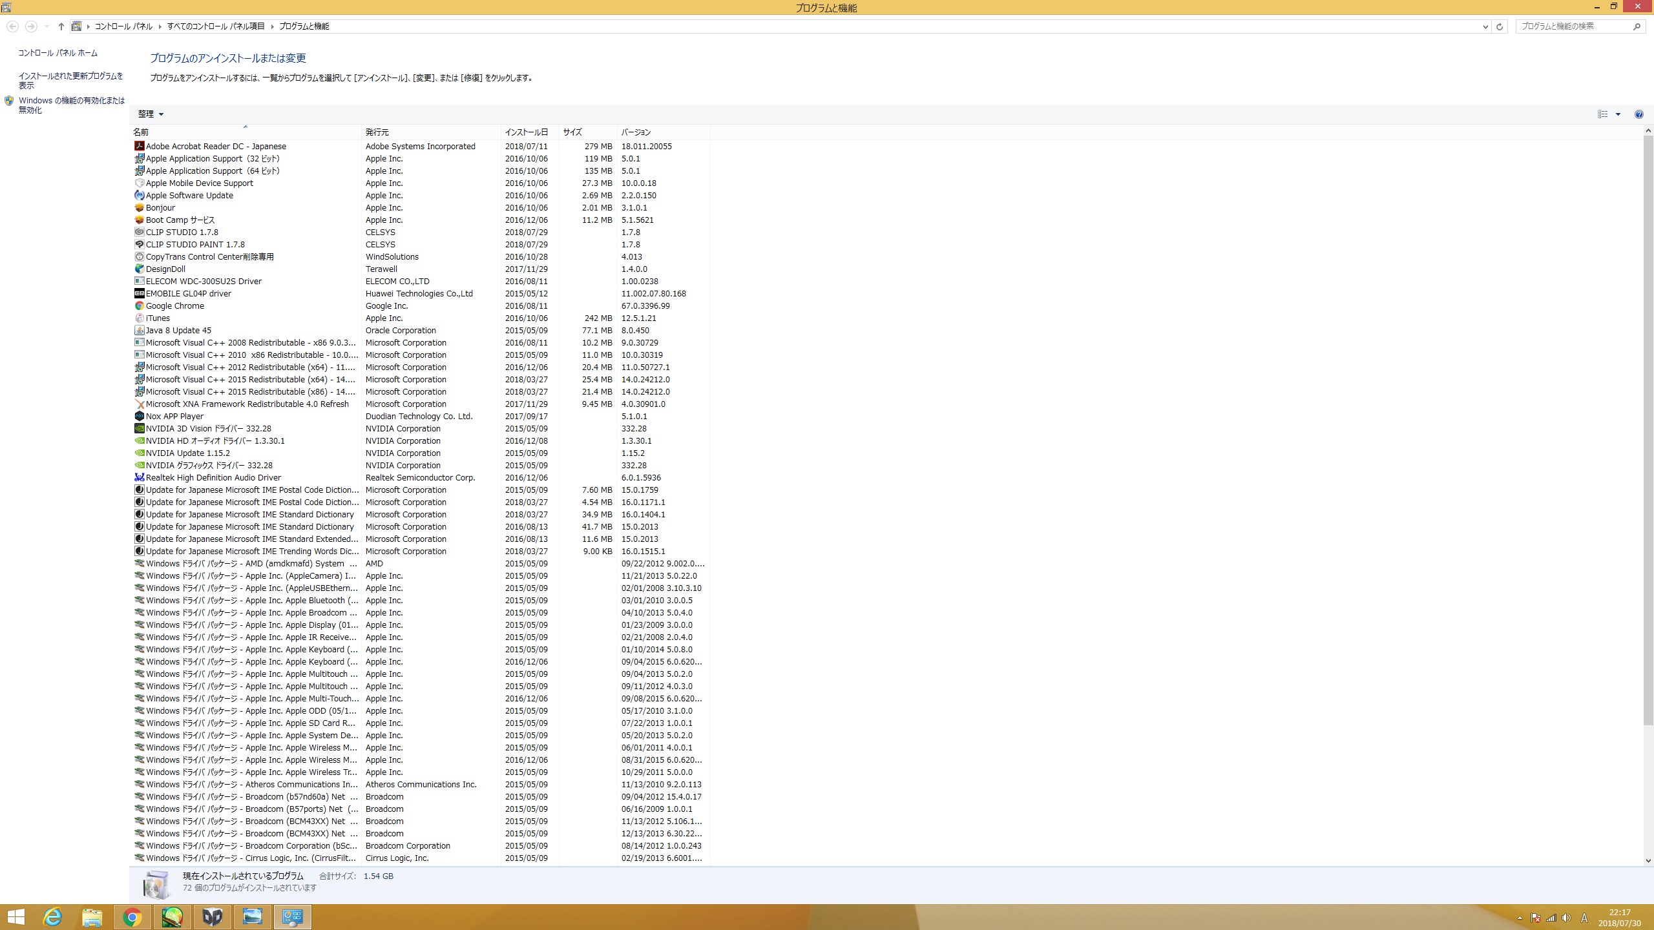Sort list by 発行元 column header
Image resolution: width=1654 pixels, height=930 pixels.
[x=377, y=132]
